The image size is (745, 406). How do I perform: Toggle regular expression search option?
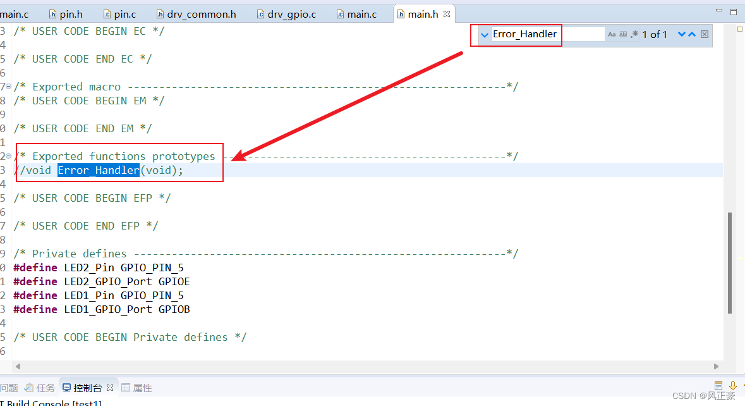tap(634, 34)
